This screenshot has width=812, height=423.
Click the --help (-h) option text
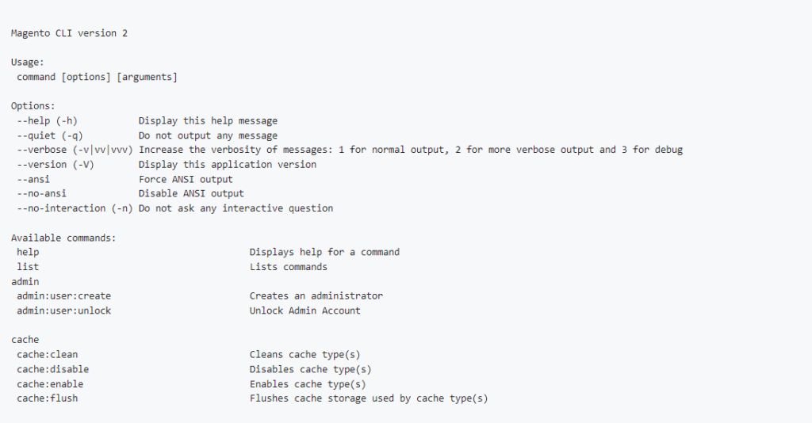47,121
